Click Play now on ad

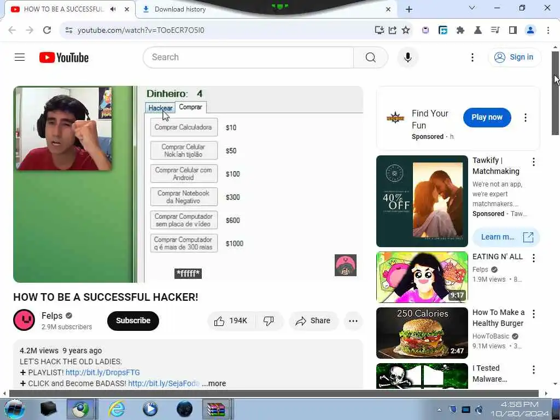[x=487, y=117]
